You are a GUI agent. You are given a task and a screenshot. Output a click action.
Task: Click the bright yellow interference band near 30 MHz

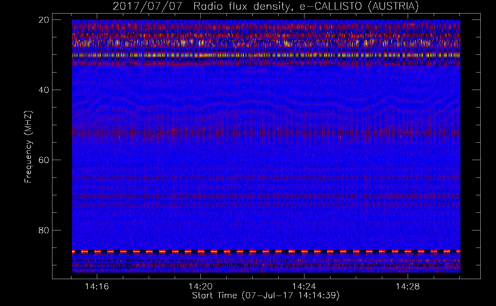pyautogui.click(x=266, y=55)
